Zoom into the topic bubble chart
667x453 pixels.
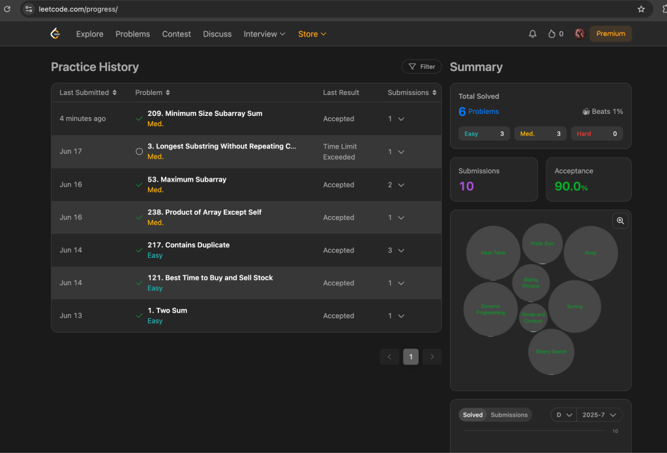(620, 221)
